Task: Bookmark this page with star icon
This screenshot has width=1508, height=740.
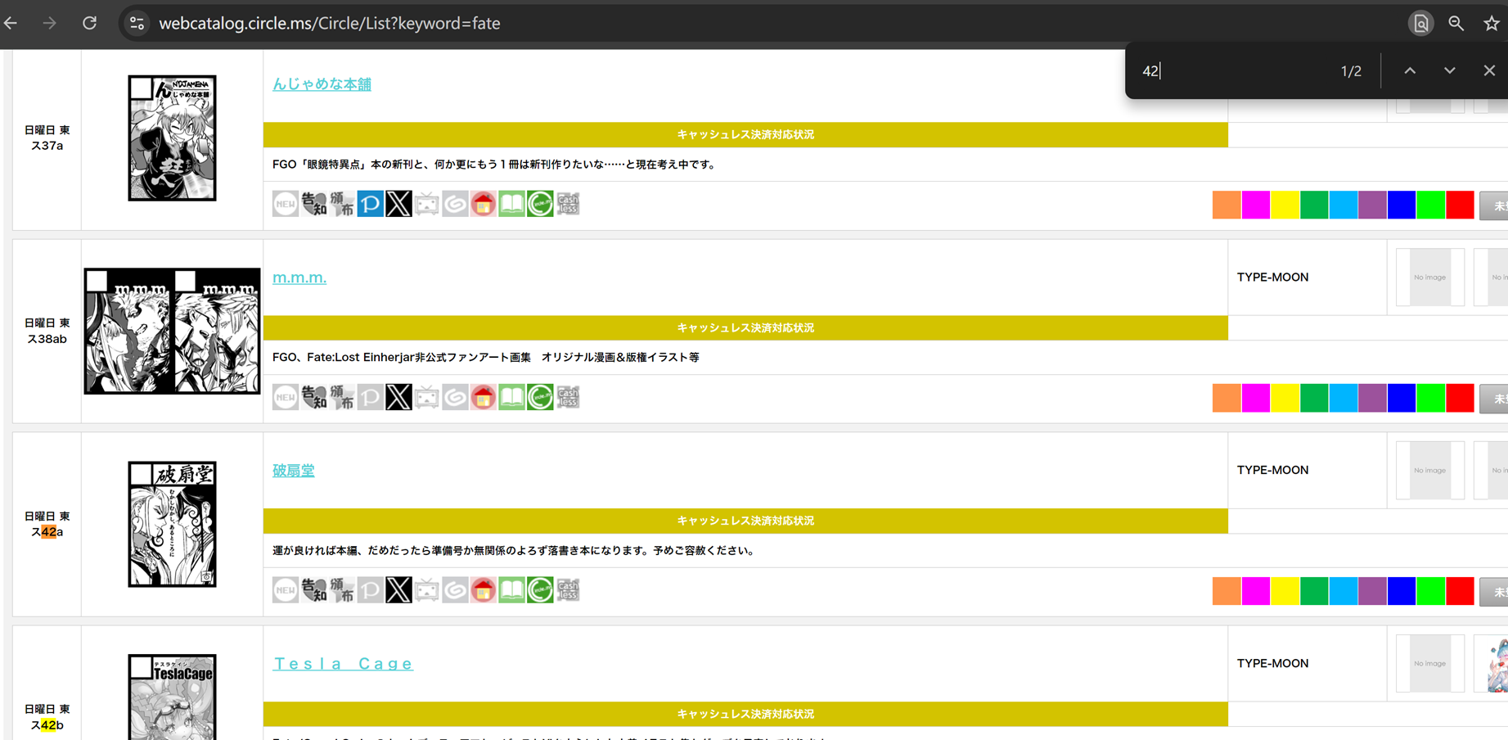Action: [x=1491, y=24]
